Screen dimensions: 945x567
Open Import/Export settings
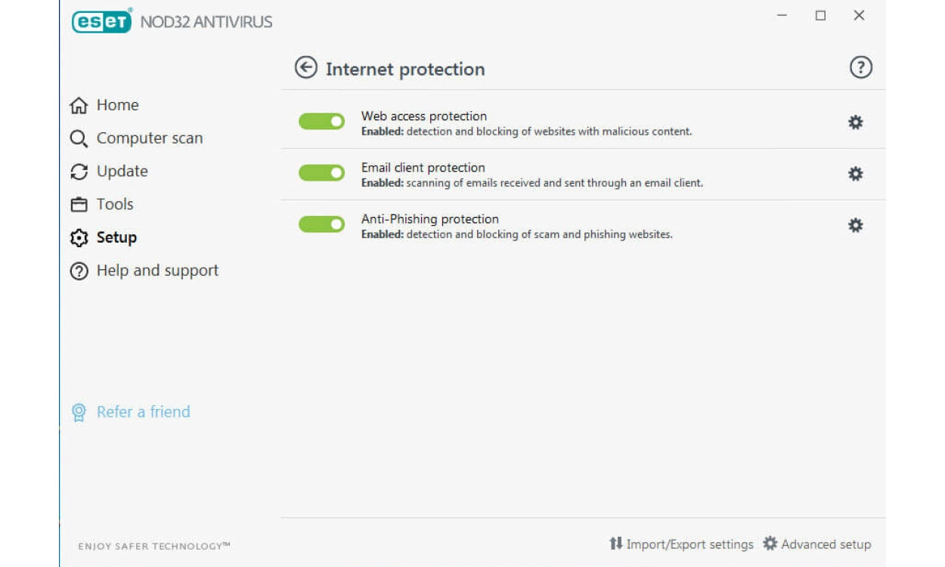click(x=681, y=544)
